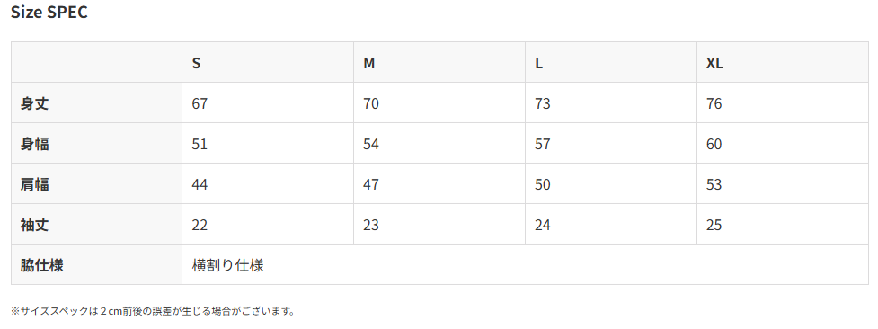
Task: Click the Size SPEC heading
Action: (x=49, y=13)
